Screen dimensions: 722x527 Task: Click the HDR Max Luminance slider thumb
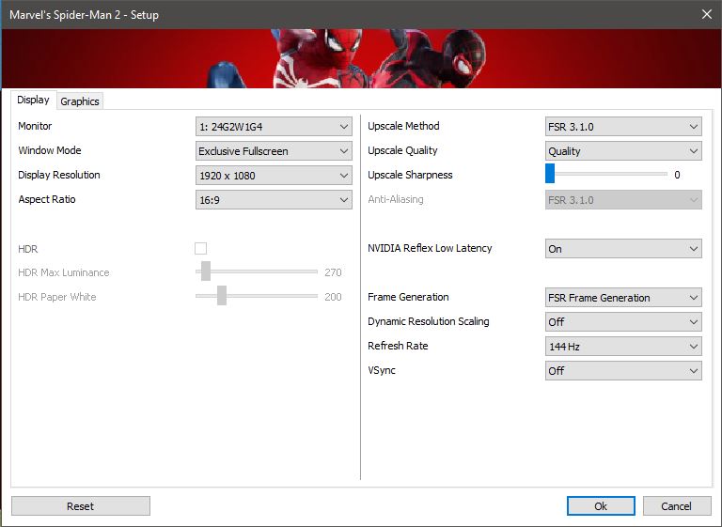point(206,271)
